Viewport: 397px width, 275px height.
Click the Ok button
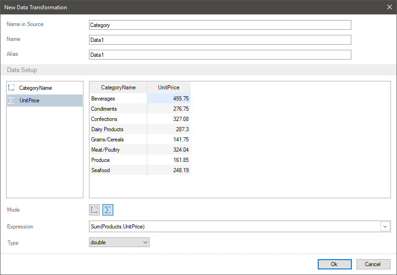point(335,264)
